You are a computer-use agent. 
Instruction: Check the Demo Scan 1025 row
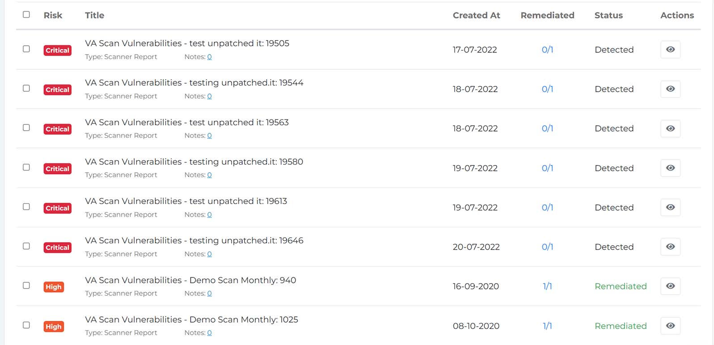(x=26, y=325)
